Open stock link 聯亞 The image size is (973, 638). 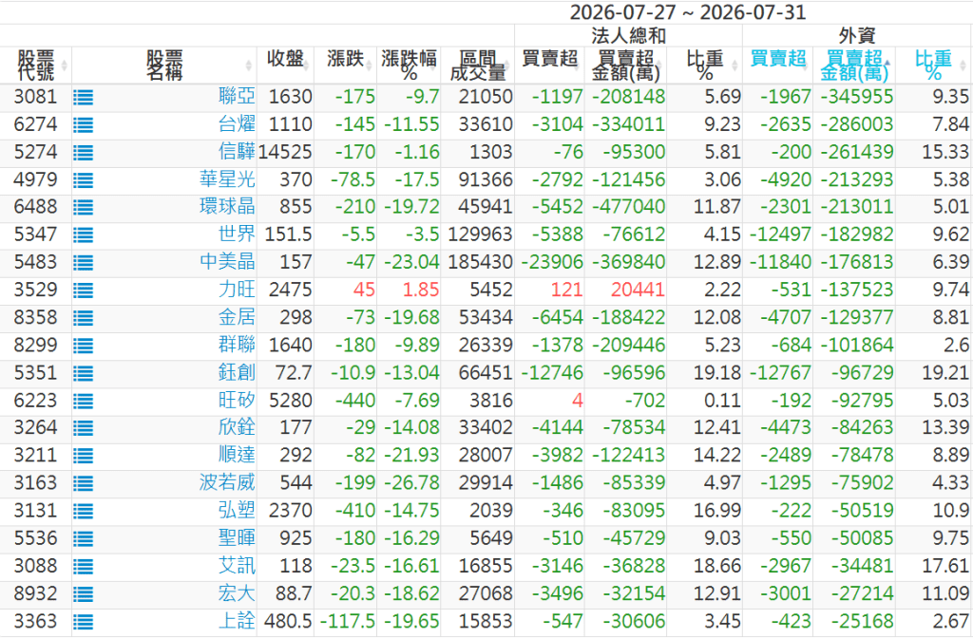tap(237, 97)
